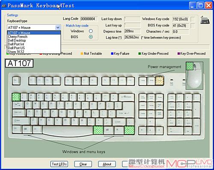Click the mouse left button graphic
This screenshot has width=214, height=170.
pyautogui.click(x=190, y=66)
